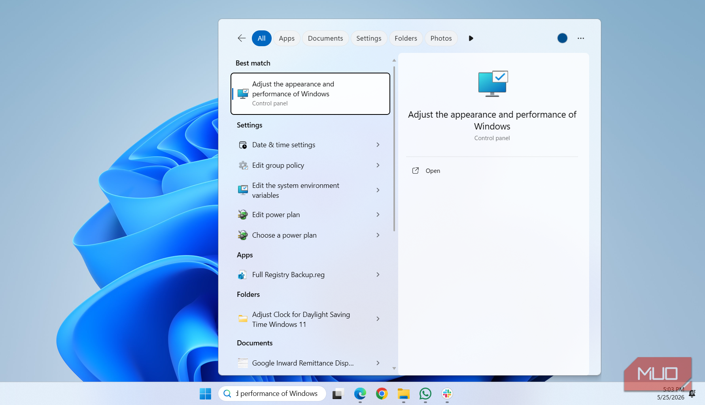Click the monitor icon in best match
Image resolution: width=705 pixels, height=405 pixels.
point(243,94)
